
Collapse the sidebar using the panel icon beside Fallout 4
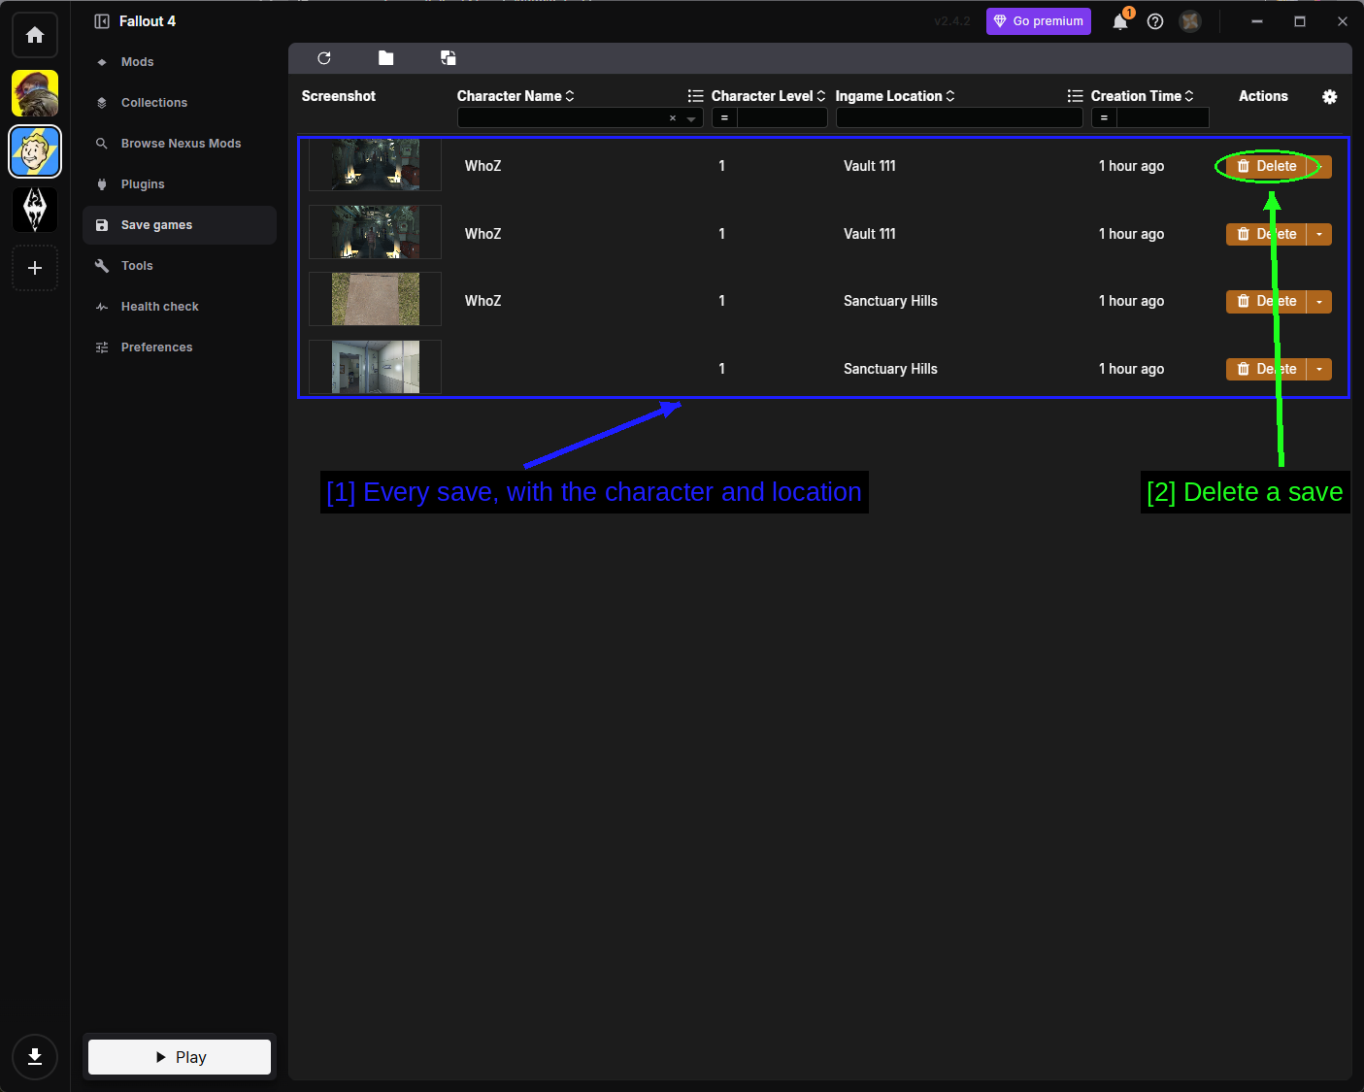pos(102,21)
